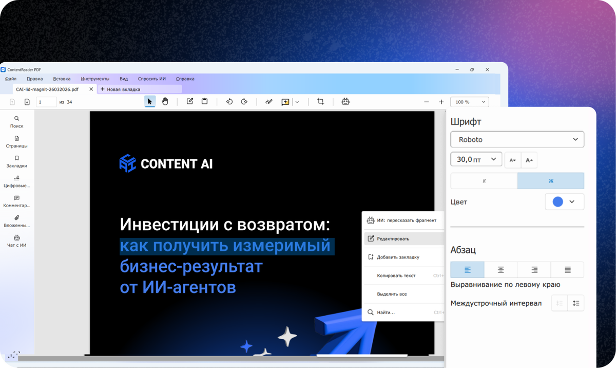Click the highlighted text как получить измеримый
This screenshot has width=616, height=368.
[226, 246]
